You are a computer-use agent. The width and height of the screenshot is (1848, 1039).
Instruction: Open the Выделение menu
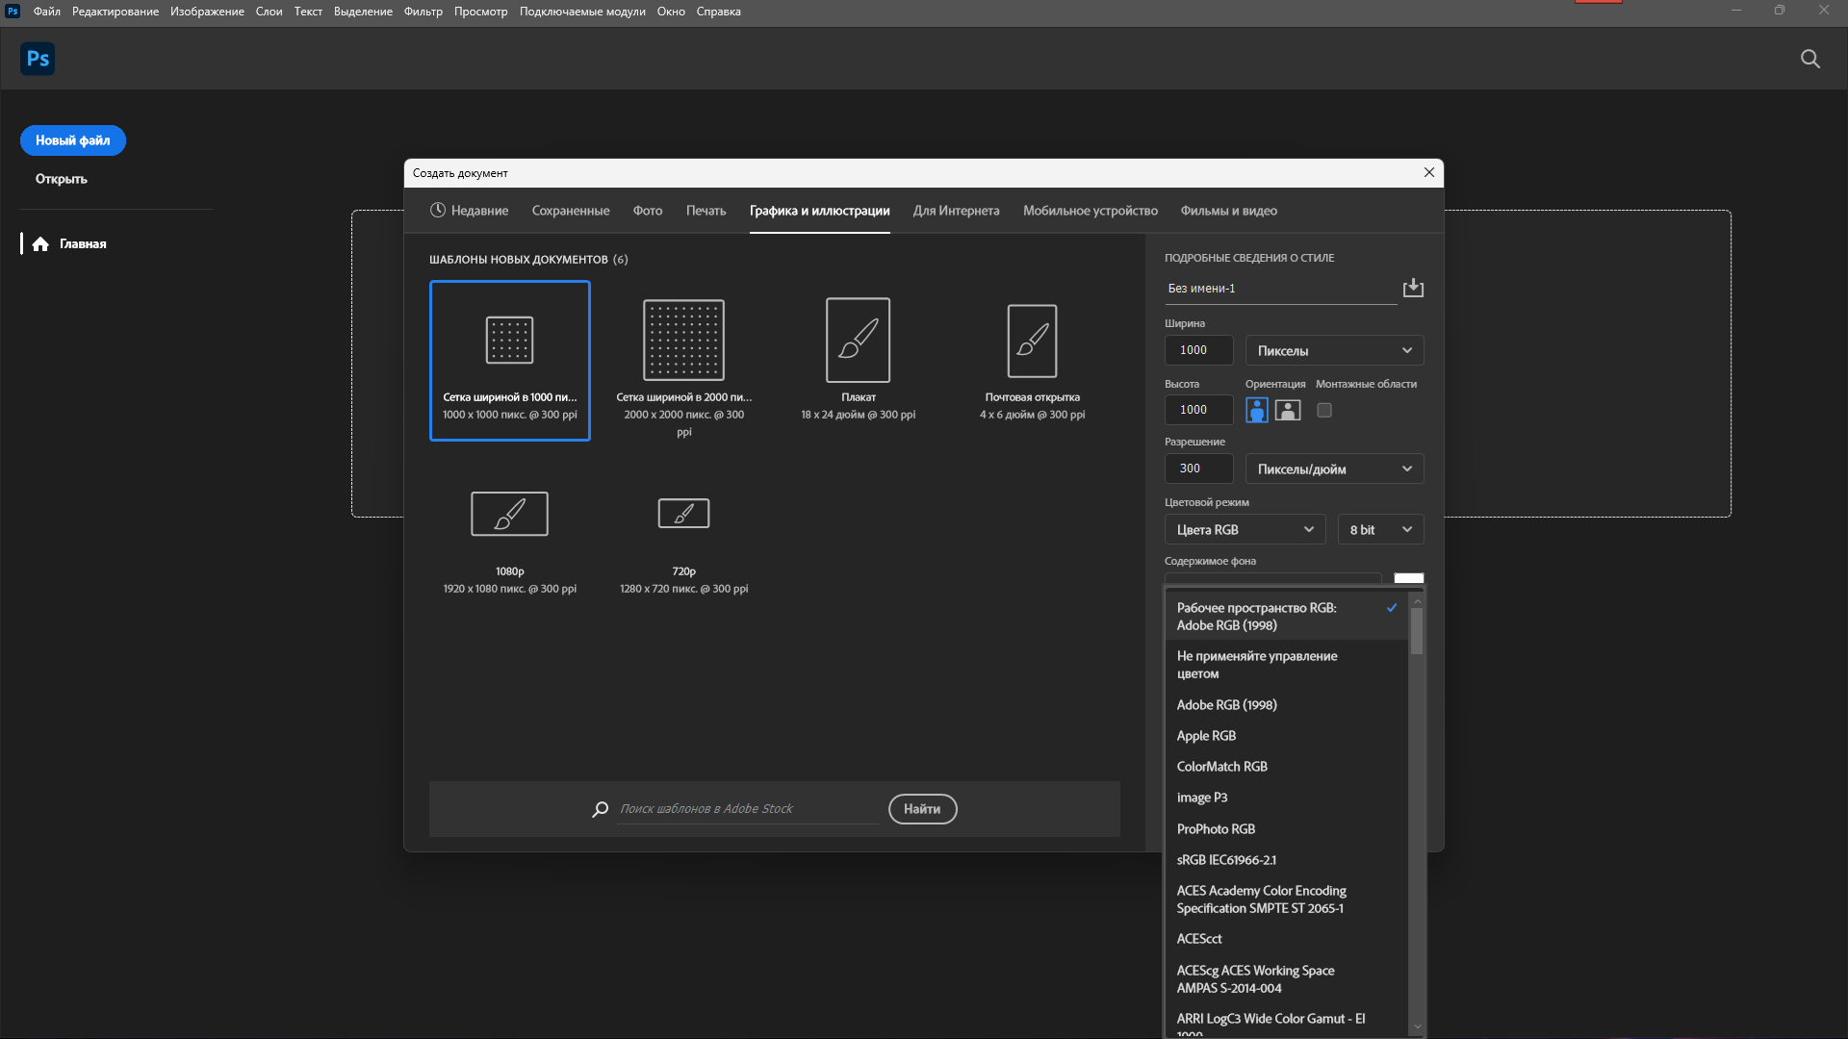pos(363,12)
